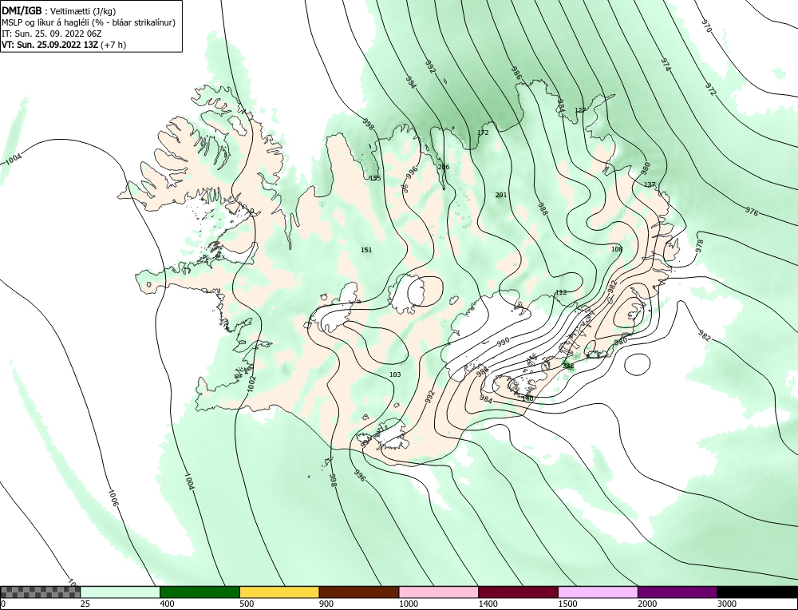Click the 'DMI/IGB : Veltimætti (J/kg)' title
This screenshot has width=798, height=610.
coord(59,12)
